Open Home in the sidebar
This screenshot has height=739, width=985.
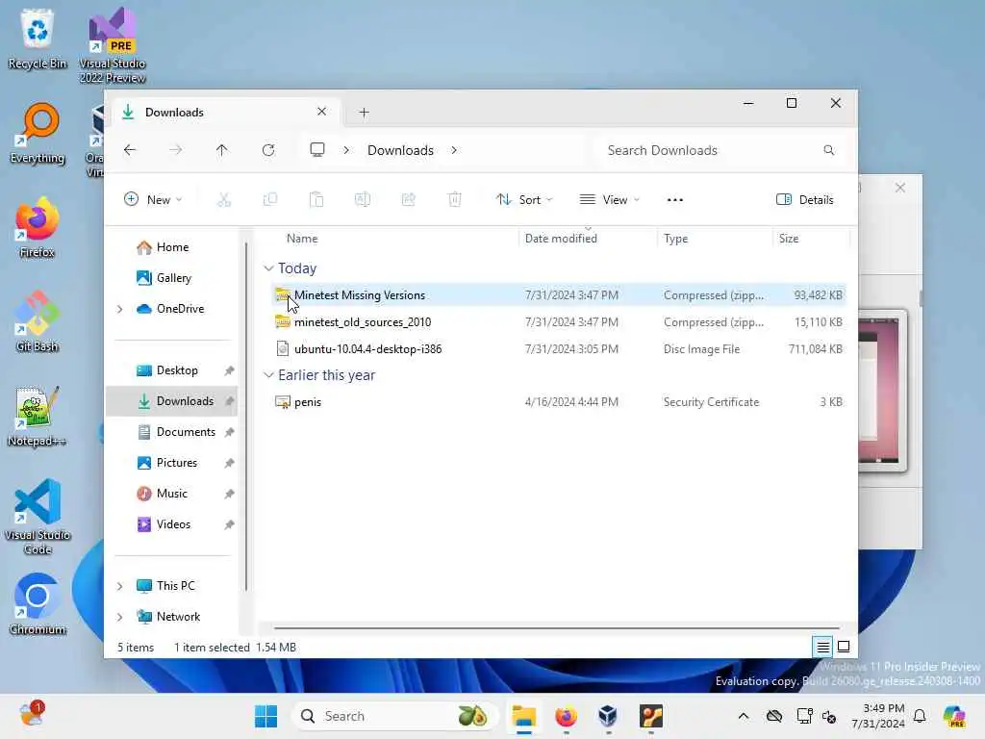172,247
